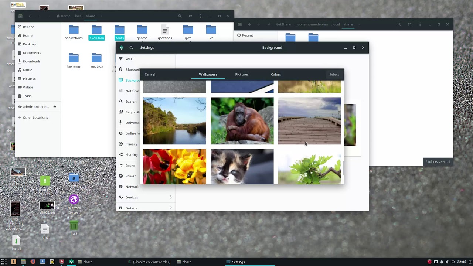The width and height of the screenshot is (473, 266).
Task: Open Online Accounts in Settings sidebar
Action: click(x=128, y=133)
